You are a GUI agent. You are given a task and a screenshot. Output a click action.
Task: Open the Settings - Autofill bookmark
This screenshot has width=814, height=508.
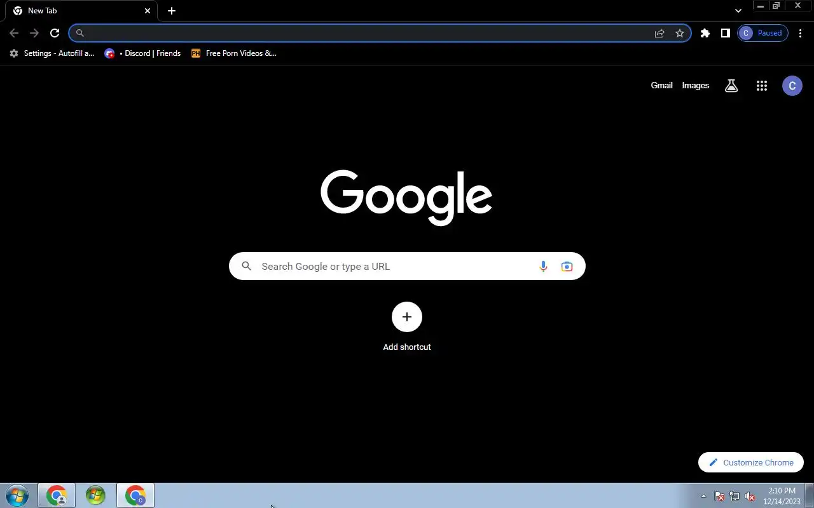[52, 53]
